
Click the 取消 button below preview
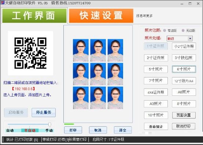pos(98,130)
